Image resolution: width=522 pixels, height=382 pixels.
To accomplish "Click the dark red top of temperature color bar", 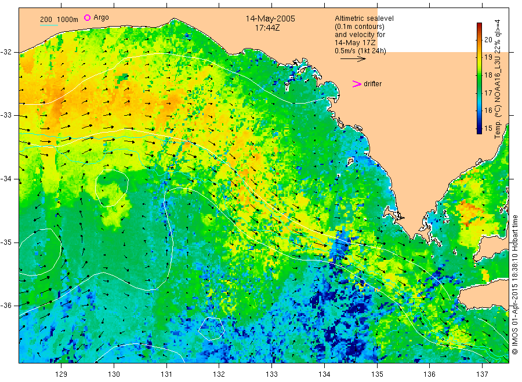I will [x=479, y=25].
